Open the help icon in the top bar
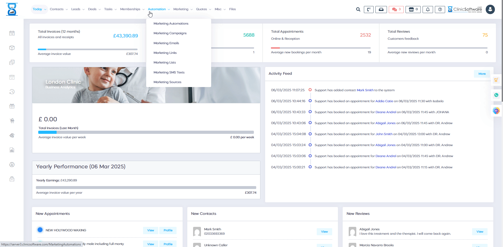503x247 pixels. [x=440, y=9]
